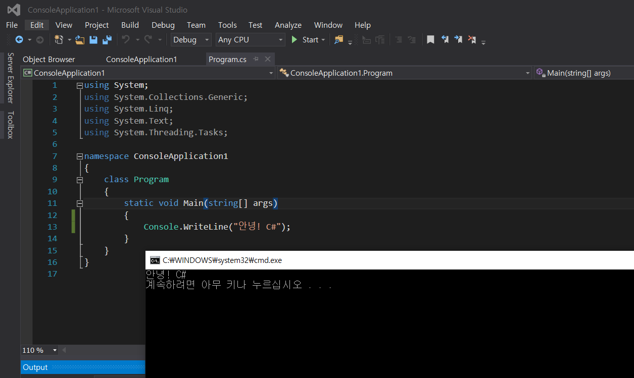Screen dimensions: 634x378
Task: Open the Project menu
Action: tap(96, 25)
